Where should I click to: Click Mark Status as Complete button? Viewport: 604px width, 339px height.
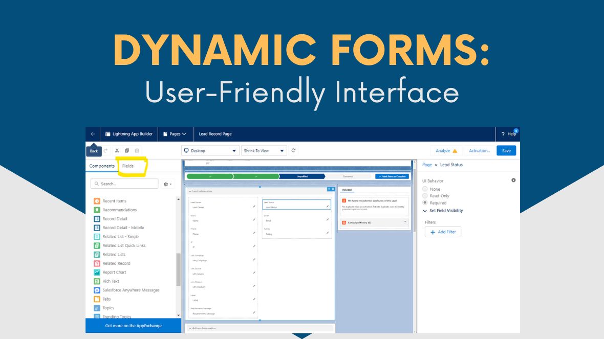(392, 176)
